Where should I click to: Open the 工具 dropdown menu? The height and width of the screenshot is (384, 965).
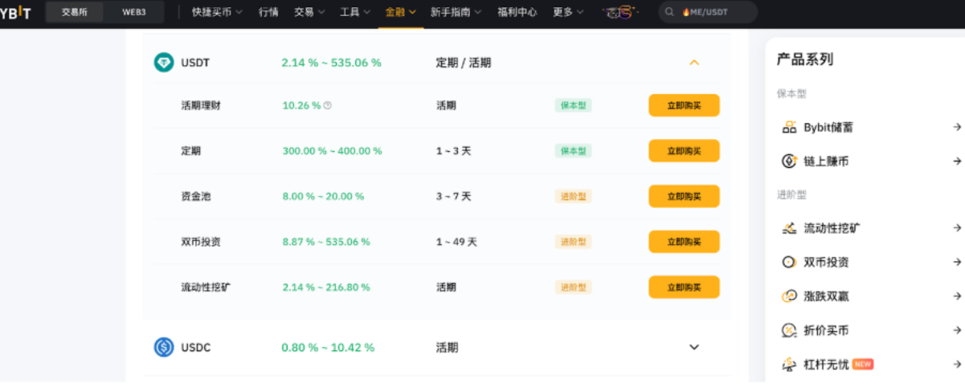tap(355, 12)
